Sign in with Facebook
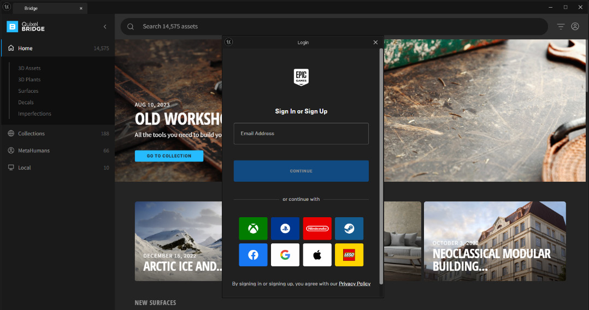 click(x=253, y=255)
